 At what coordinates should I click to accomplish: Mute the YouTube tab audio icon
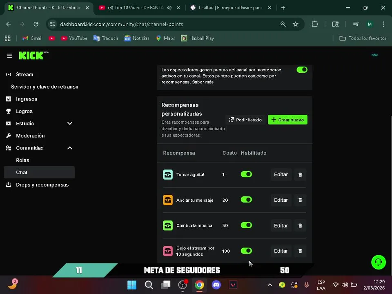(x=169, y=8)
